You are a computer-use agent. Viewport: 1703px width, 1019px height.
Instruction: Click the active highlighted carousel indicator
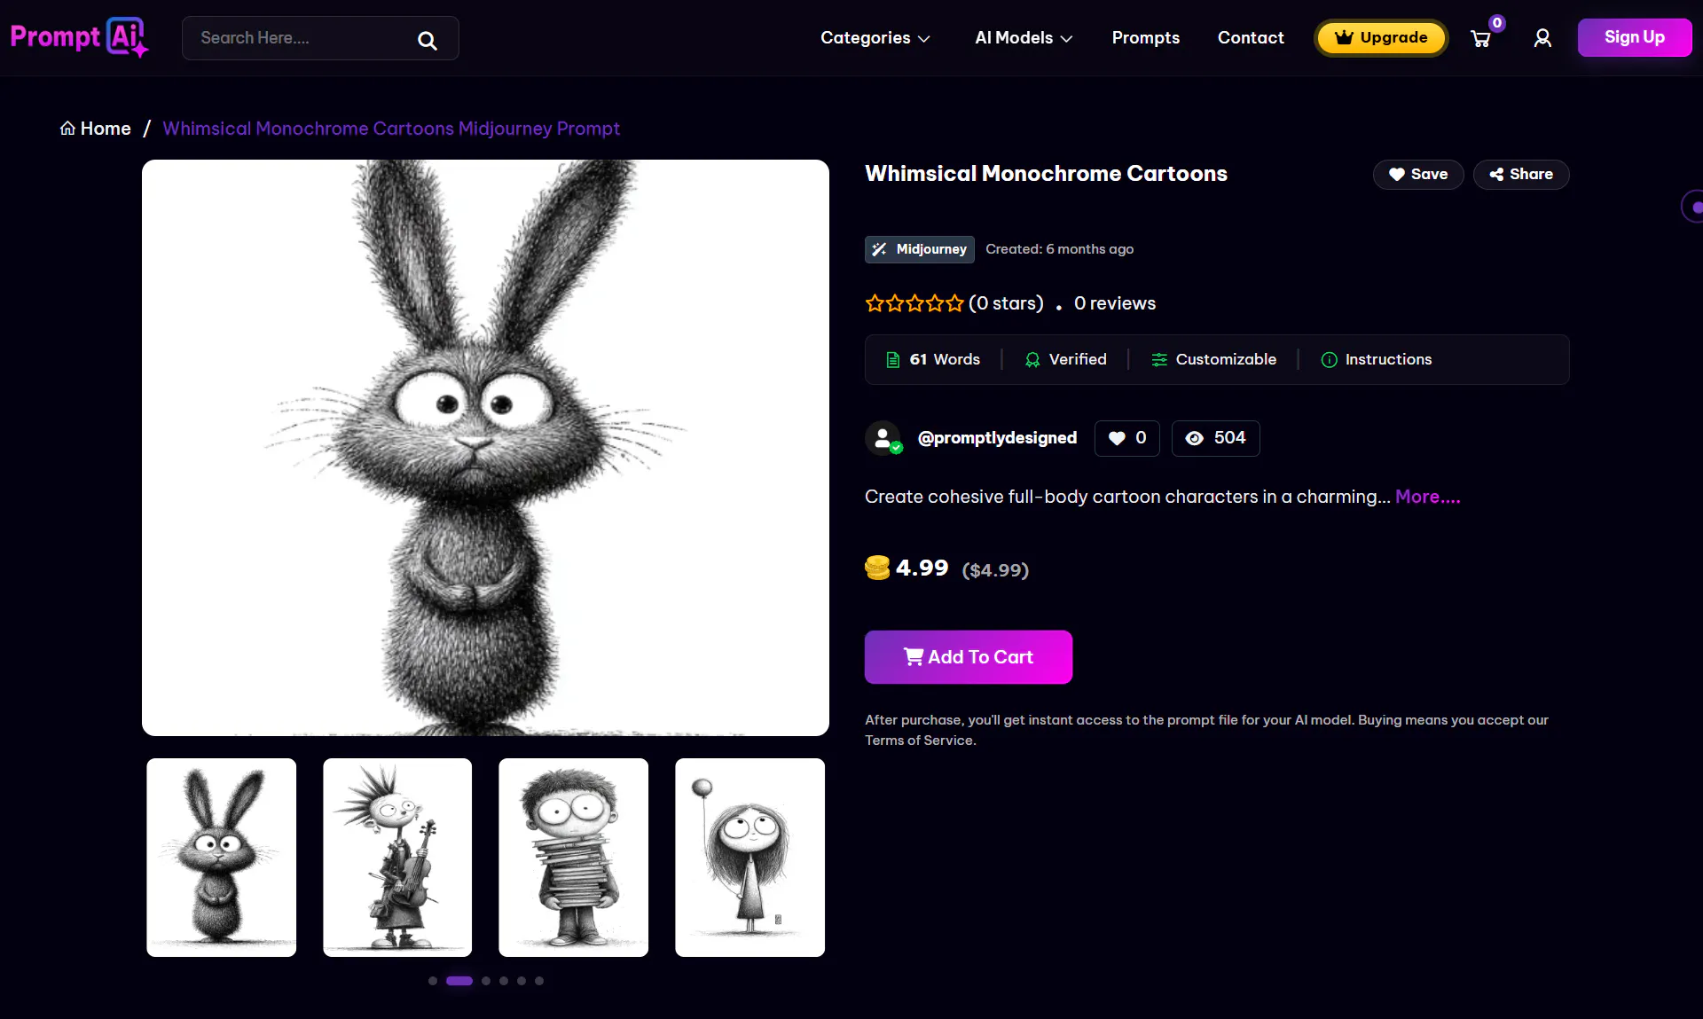coord(459,981)
